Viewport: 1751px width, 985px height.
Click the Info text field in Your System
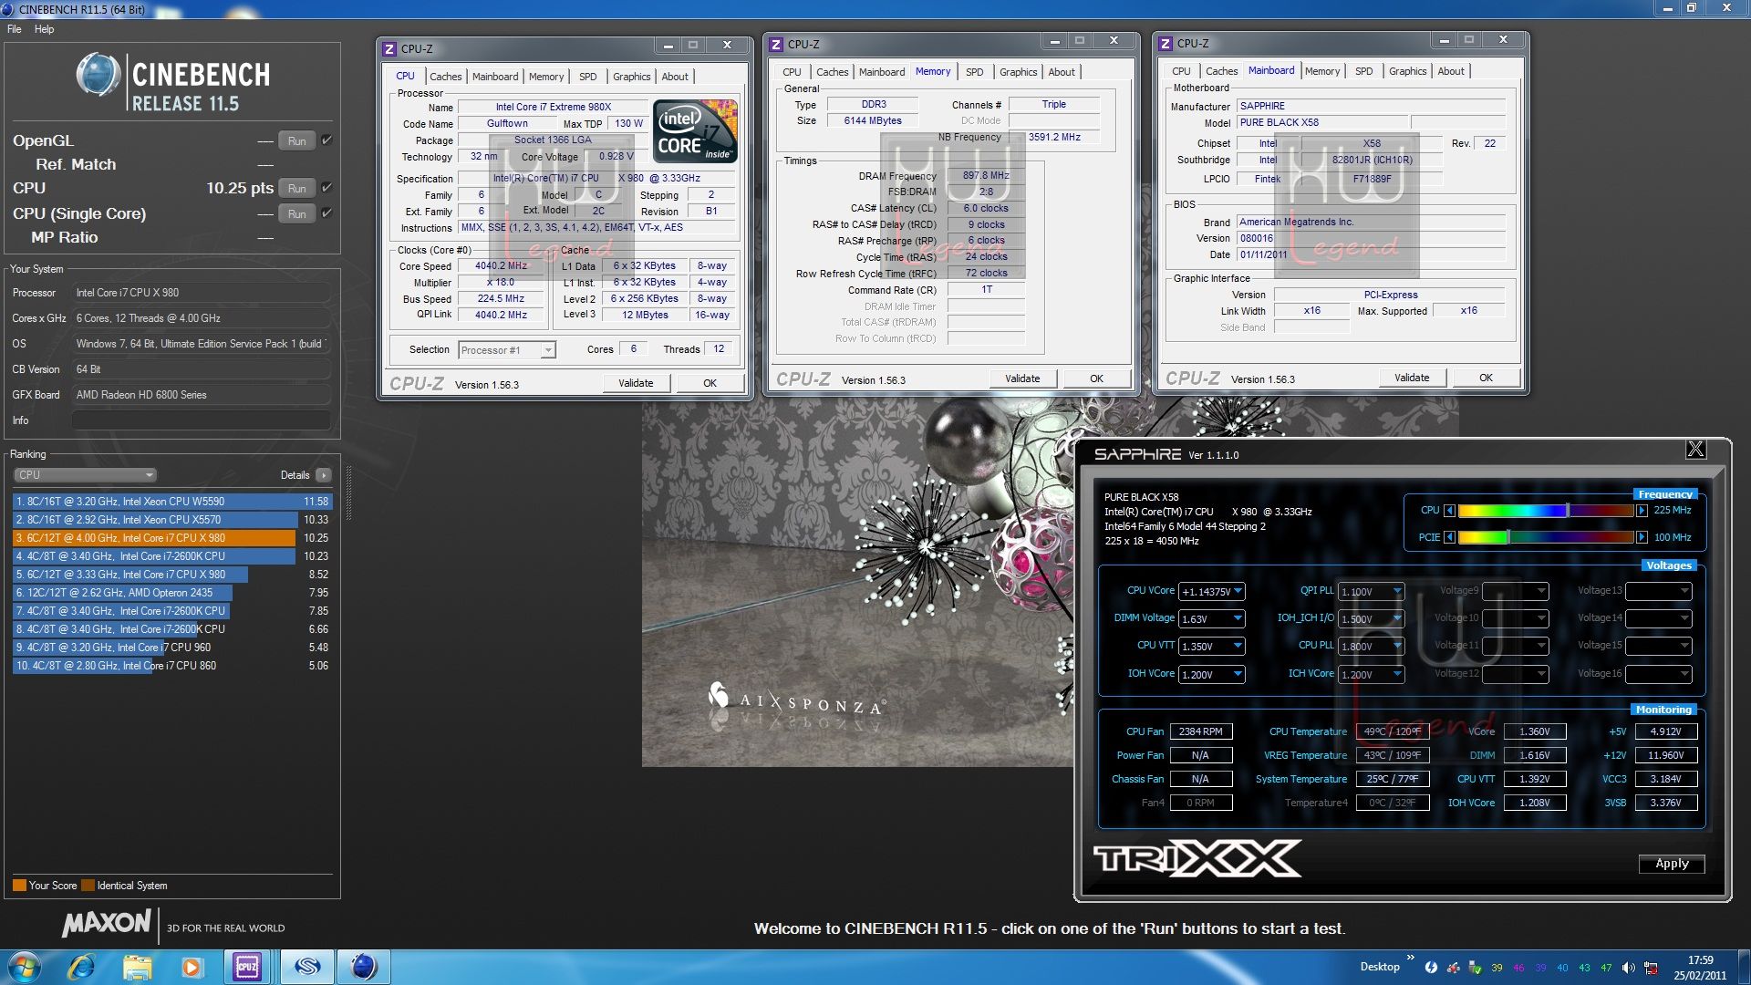pos(201,420)
